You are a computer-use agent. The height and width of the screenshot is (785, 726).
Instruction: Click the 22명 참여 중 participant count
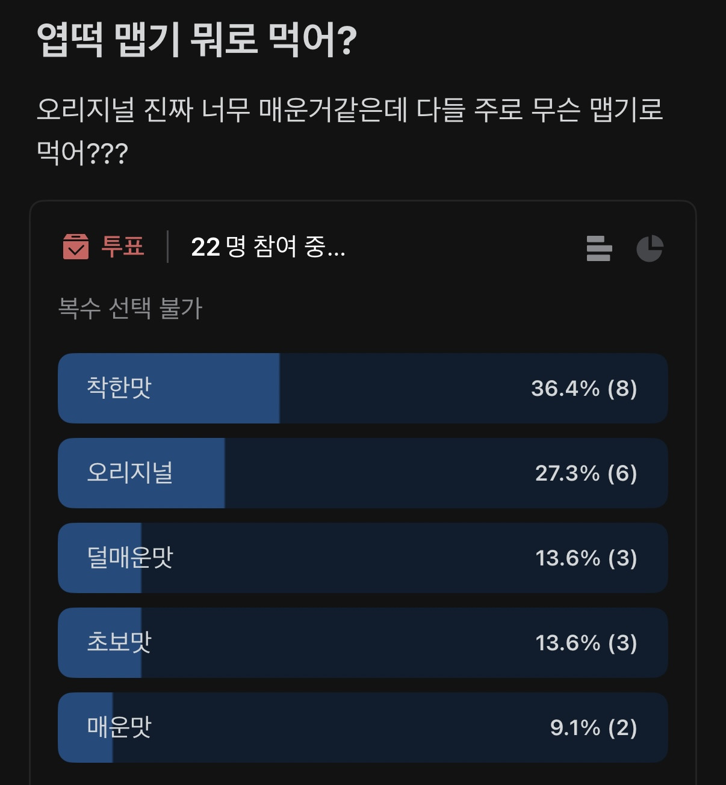tap(268, 247)
